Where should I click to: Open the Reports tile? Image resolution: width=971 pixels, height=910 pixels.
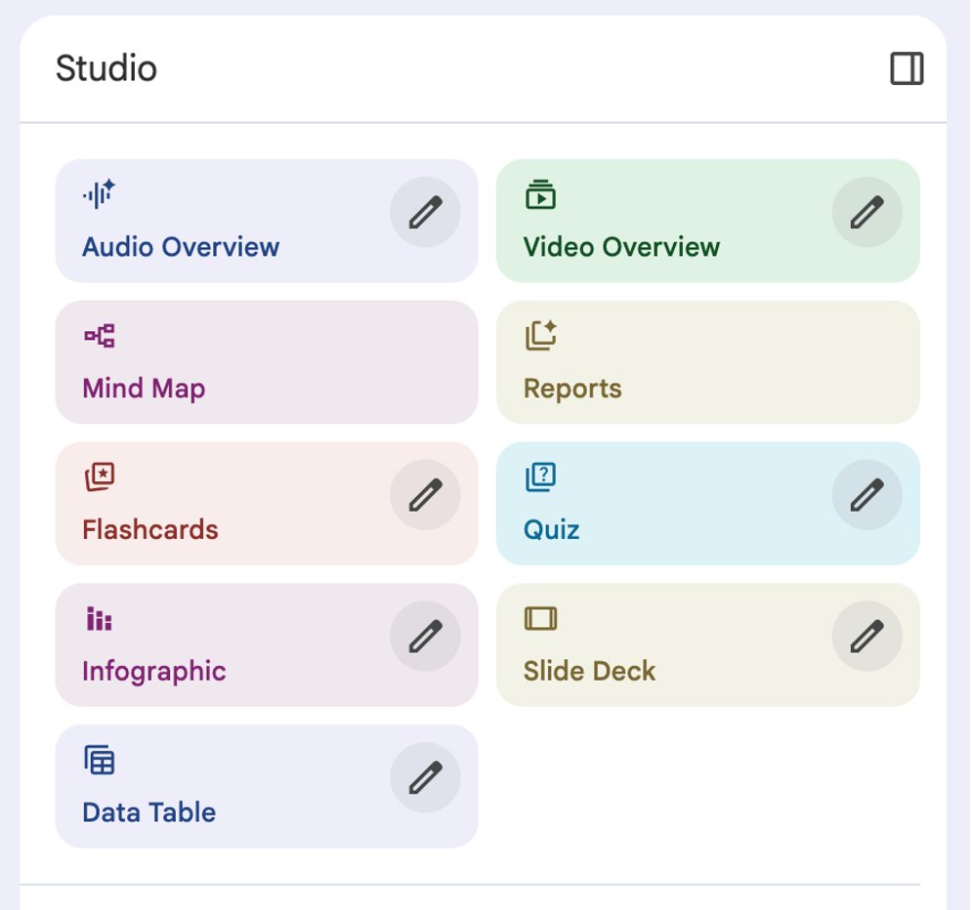tap(707, 362)
